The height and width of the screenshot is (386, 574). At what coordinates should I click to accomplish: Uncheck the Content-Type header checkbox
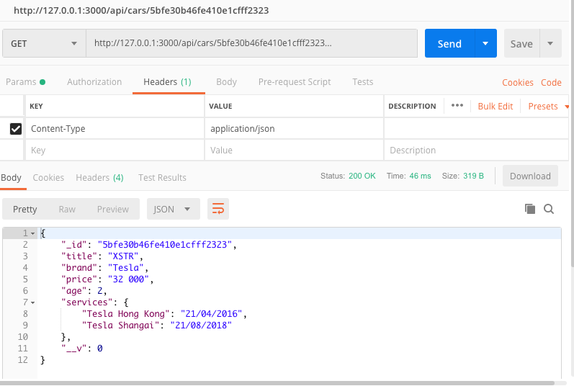click(15, 129)
